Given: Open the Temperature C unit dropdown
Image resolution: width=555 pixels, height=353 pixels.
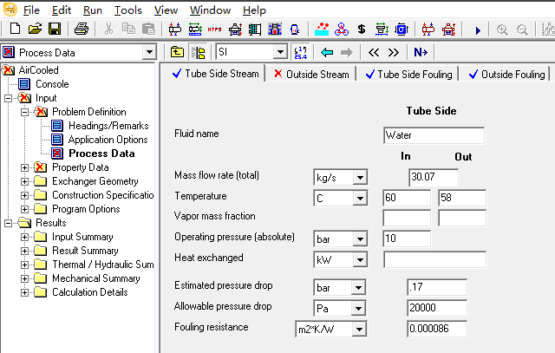Looking at the screenshot, I should pos(360,198).
